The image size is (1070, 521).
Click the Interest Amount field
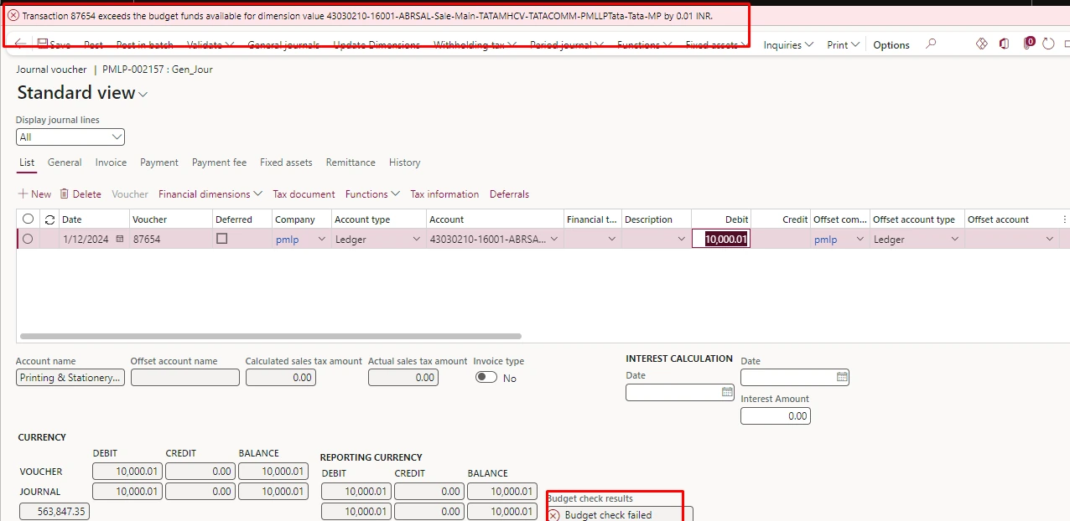(776, 415)
